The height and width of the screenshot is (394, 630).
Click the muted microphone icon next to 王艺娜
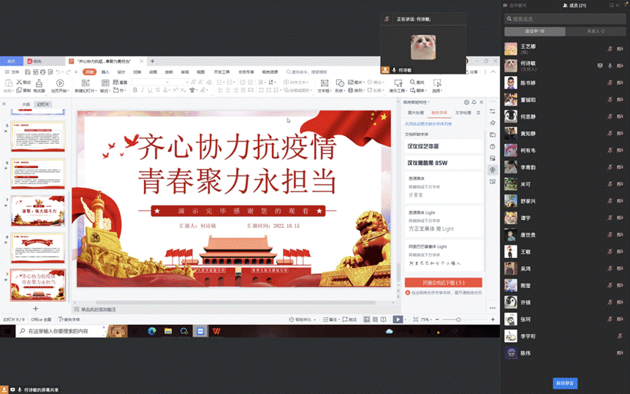pos(610,49)
